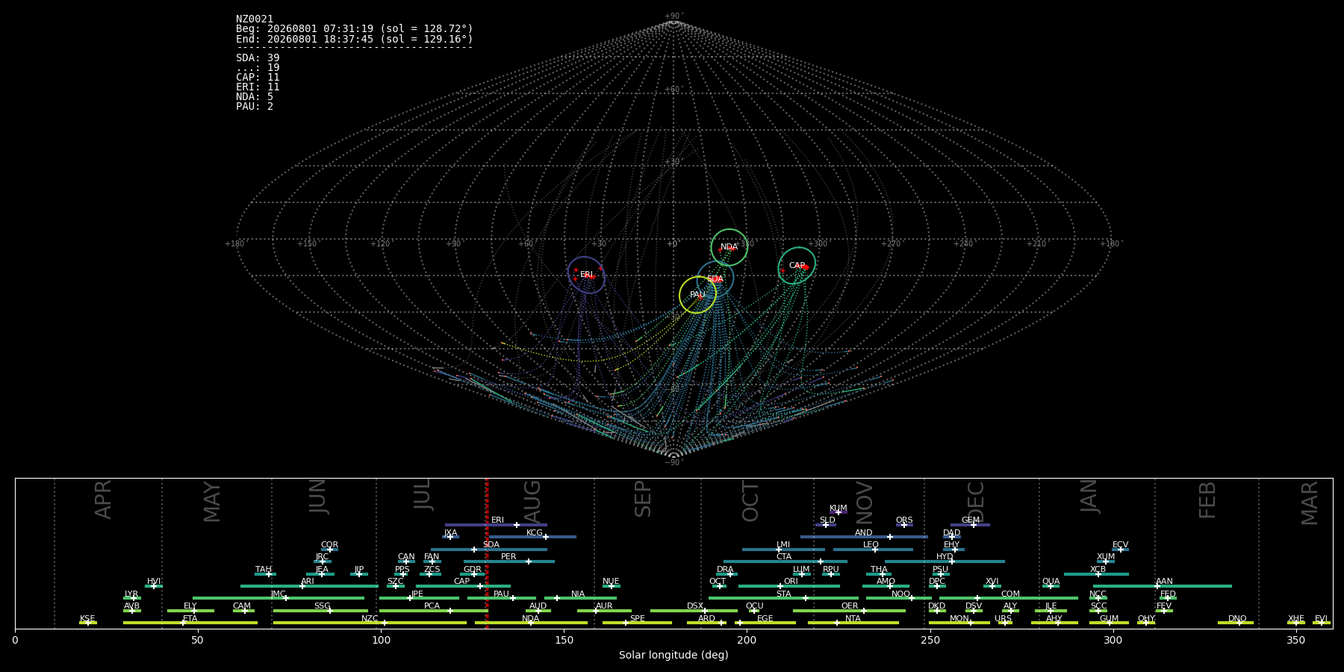
Task: Click the LEO shower bar on timeline
Action: pos(873,550)
